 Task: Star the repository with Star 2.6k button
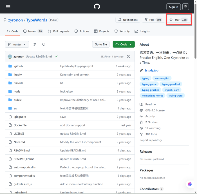click(179, 20)
